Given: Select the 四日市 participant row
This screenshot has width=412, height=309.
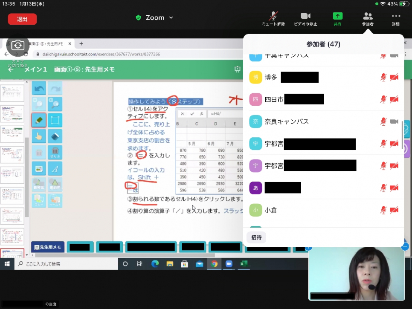Looking at the screenshot, I should point(323,99).
